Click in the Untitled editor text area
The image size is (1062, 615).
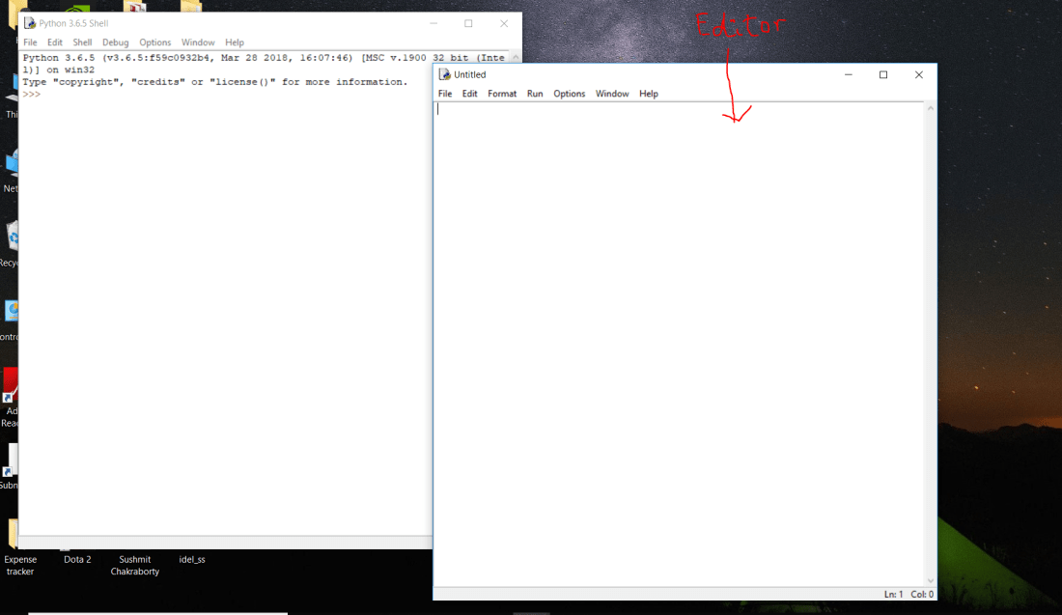pos(679,344)
